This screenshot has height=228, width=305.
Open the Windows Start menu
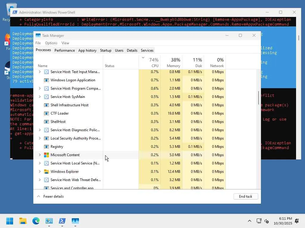point(10,221)
